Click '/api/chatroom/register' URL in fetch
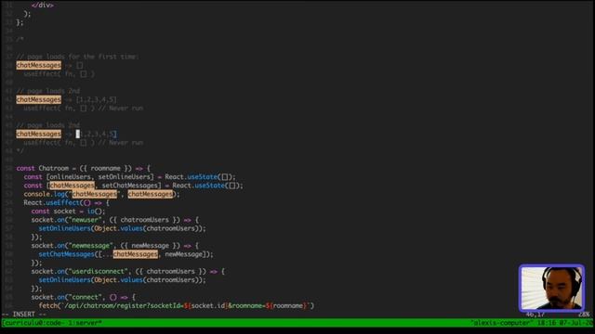 click(105, 305)
